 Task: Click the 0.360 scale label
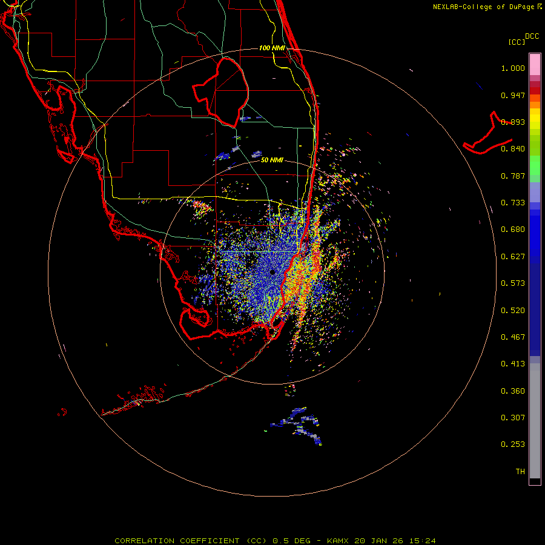point(513,391)
